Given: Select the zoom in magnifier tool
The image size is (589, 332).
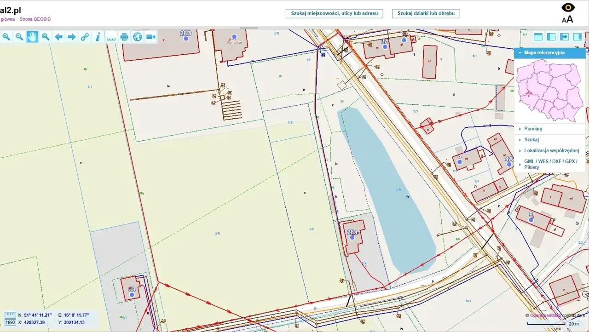Looking at the screenshot, I should click(6, 37).
